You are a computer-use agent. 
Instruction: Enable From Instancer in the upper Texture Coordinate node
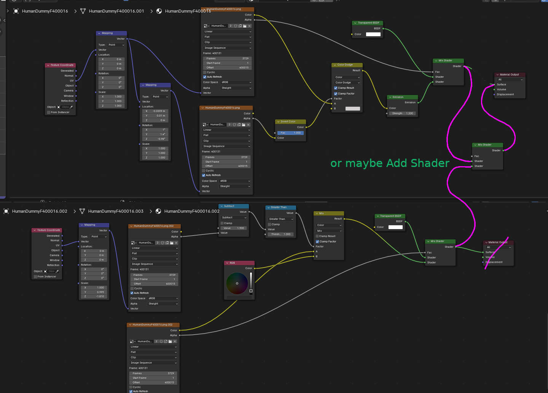click(48, 112)
